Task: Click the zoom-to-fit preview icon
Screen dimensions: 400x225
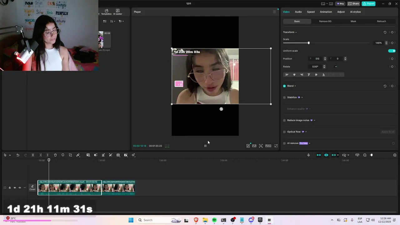Action: 261,146
